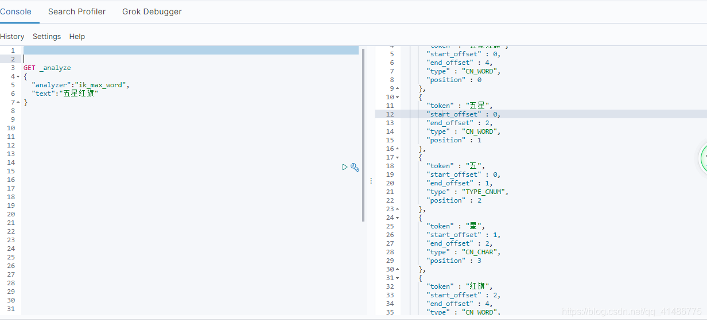The height and width of the screenshot is (322, 707).
Task: Open the wrench request options icon
Action: point(355,167)
